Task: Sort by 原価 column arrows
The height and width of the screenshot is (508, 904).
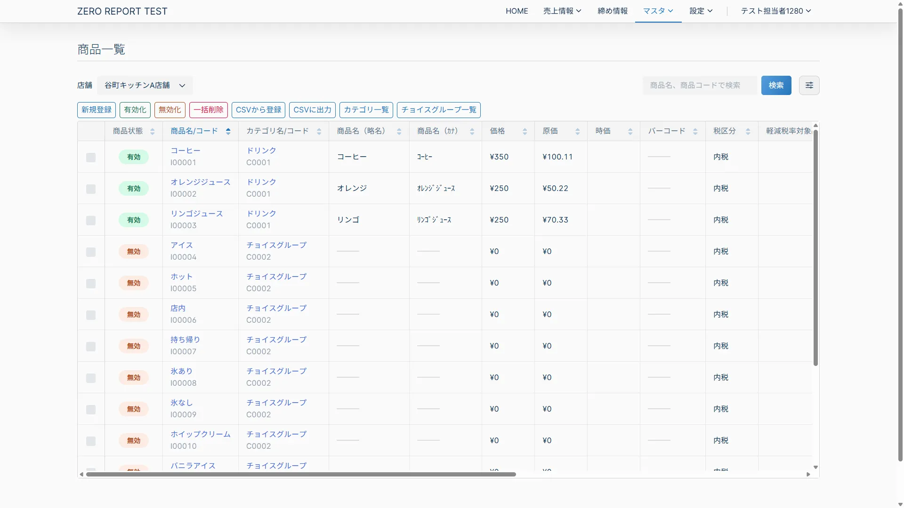Action: pos(577,131)
